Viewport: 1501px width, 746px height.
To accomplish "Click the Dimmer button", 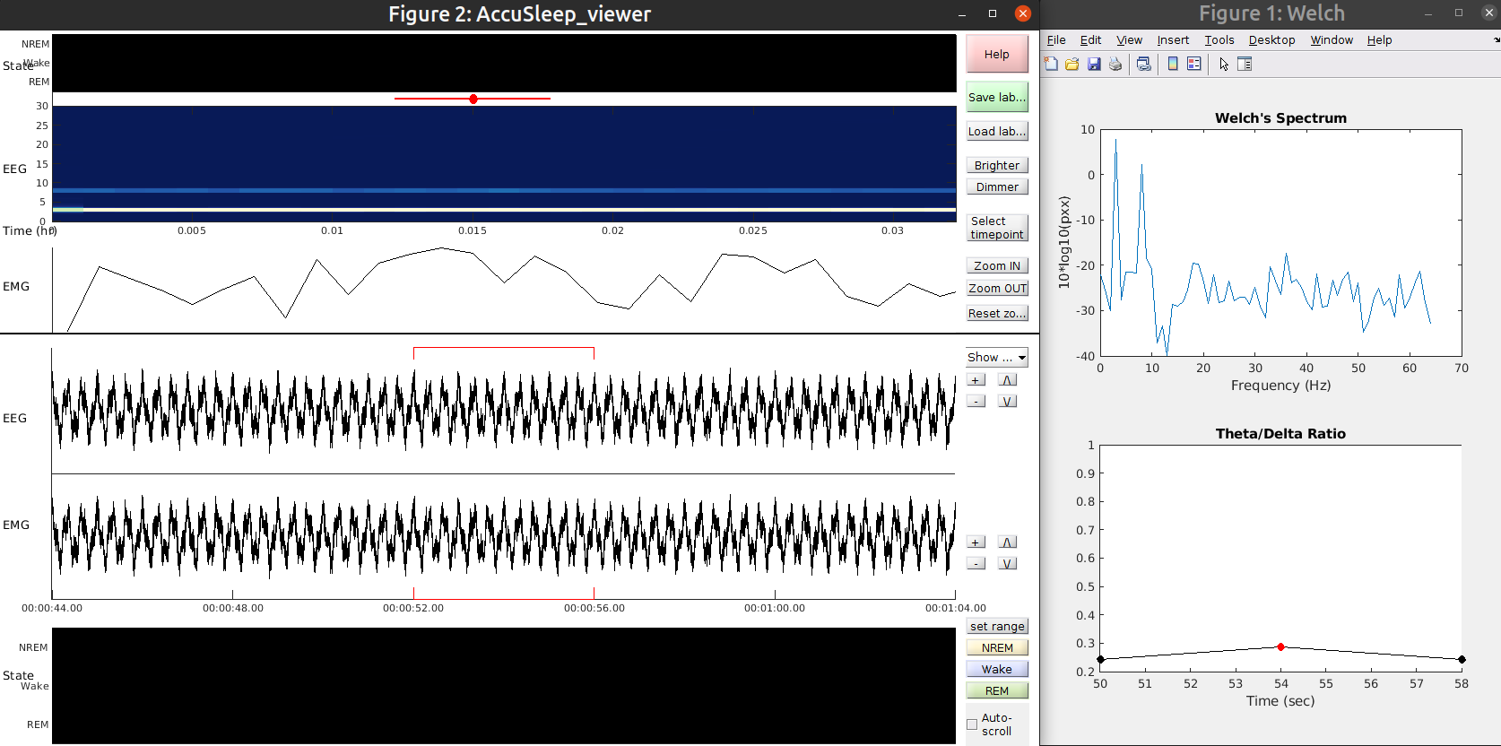I will (997, 186).
